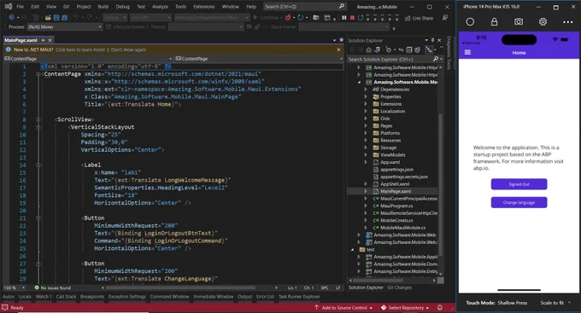The width and height of the screenshot is (581, 313).
Task: Switch to the Git Changes tab
Action: point(400,287)
